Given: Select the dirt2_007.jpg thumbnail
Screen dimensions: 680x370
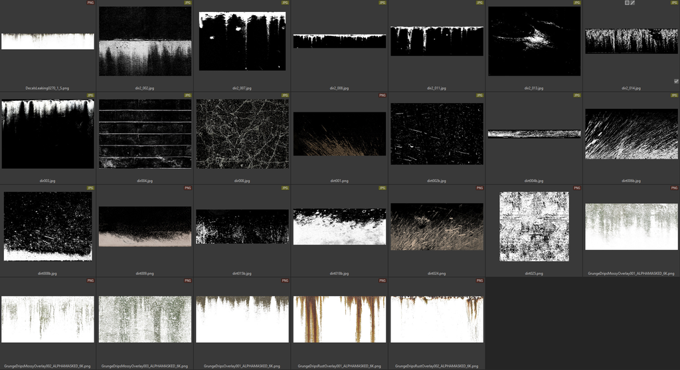Looking at the screenshot, I should 242,41.
